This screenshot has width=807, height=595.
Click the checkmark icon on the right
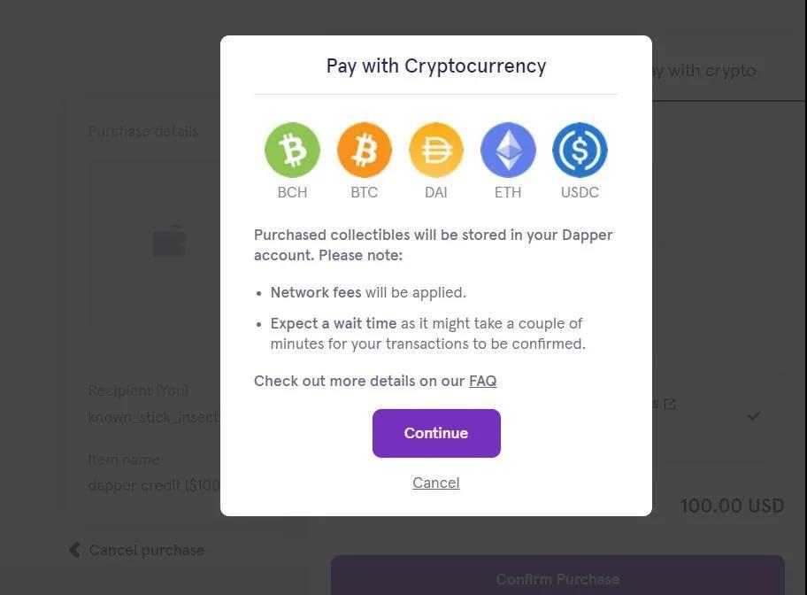coord(754,414)
